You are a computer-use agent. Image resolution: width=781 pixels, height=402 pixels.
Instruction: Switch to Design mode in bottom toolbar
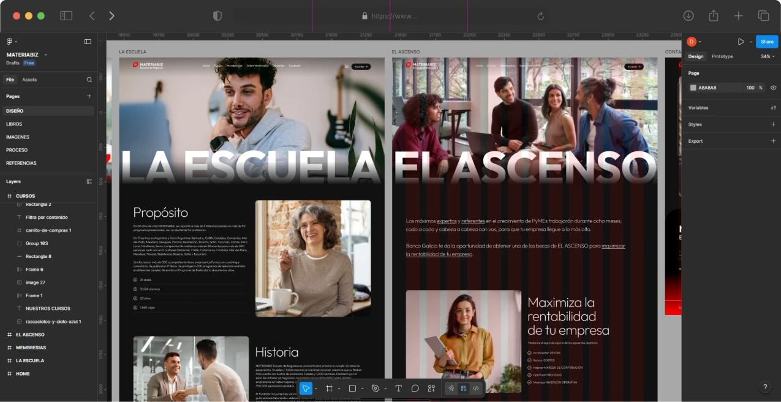click(x=464, y=389)
